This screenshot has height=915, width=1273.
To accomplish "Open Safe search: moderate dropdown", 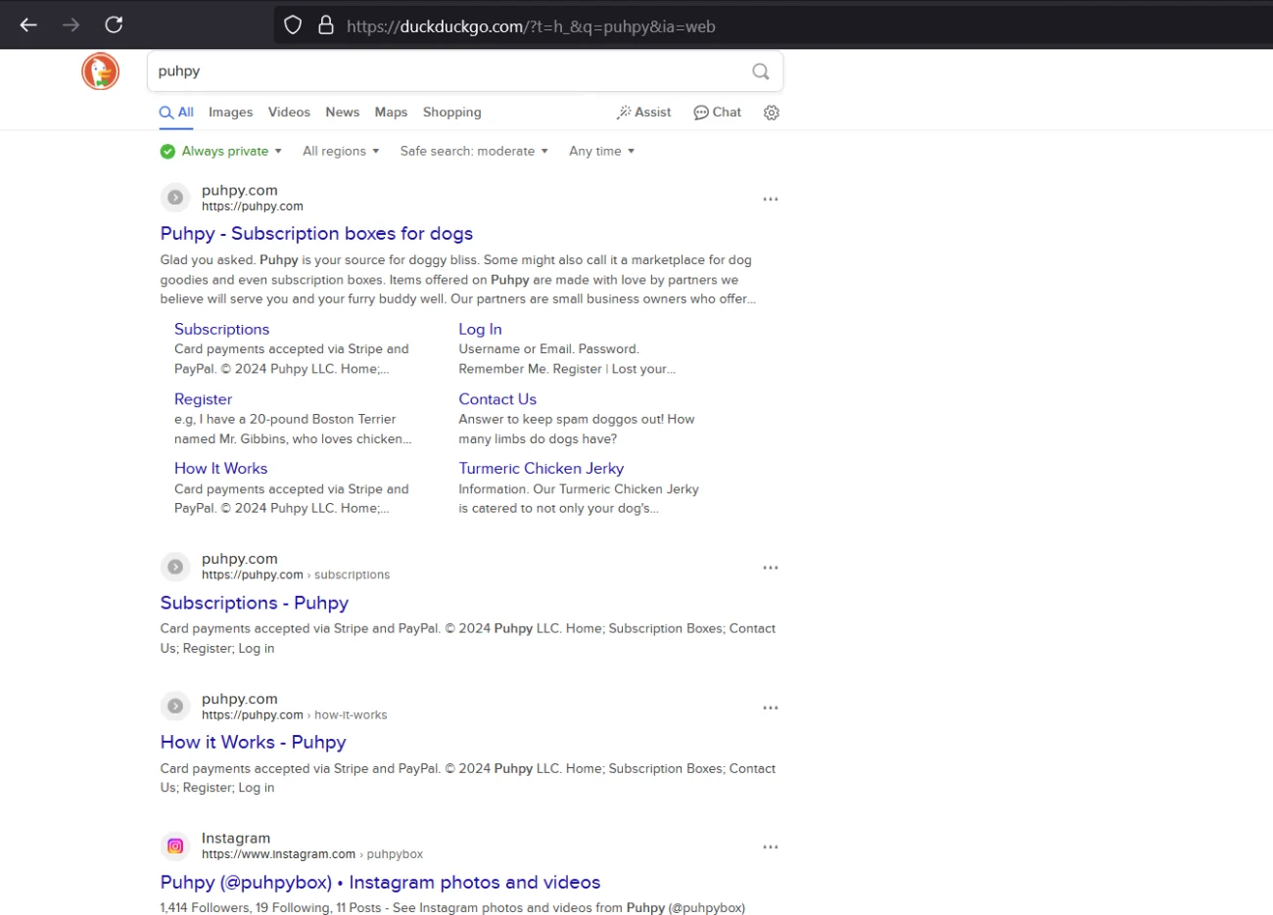I will pyautogui.click(x=474, y=151).
